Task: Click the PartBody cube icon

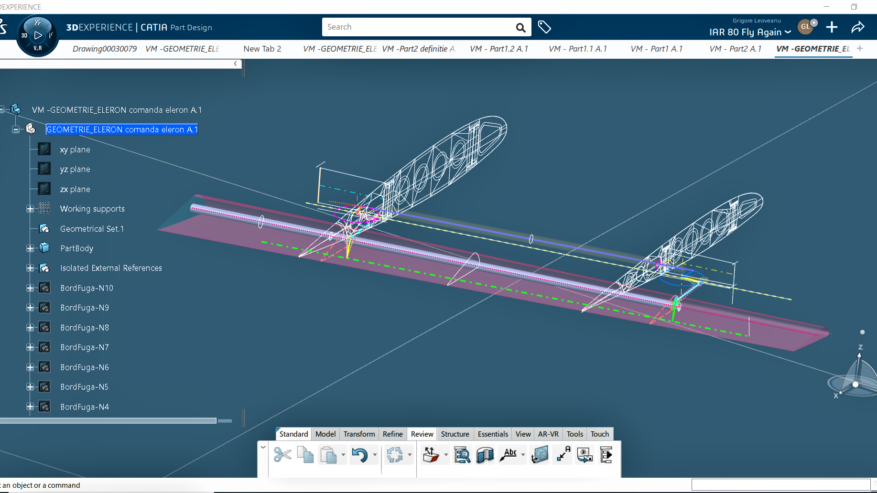Action: 44,248
